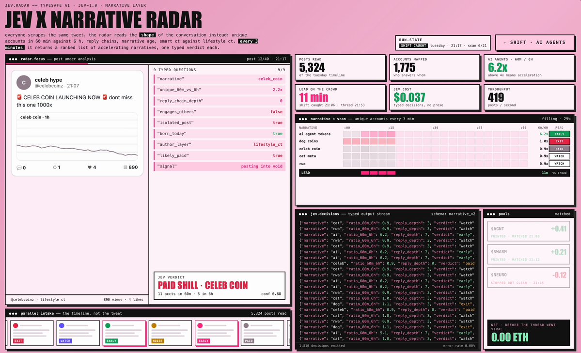581x353 pixels.
Task: Click the "author_layer" row
Action: click(x=220, y=144)
